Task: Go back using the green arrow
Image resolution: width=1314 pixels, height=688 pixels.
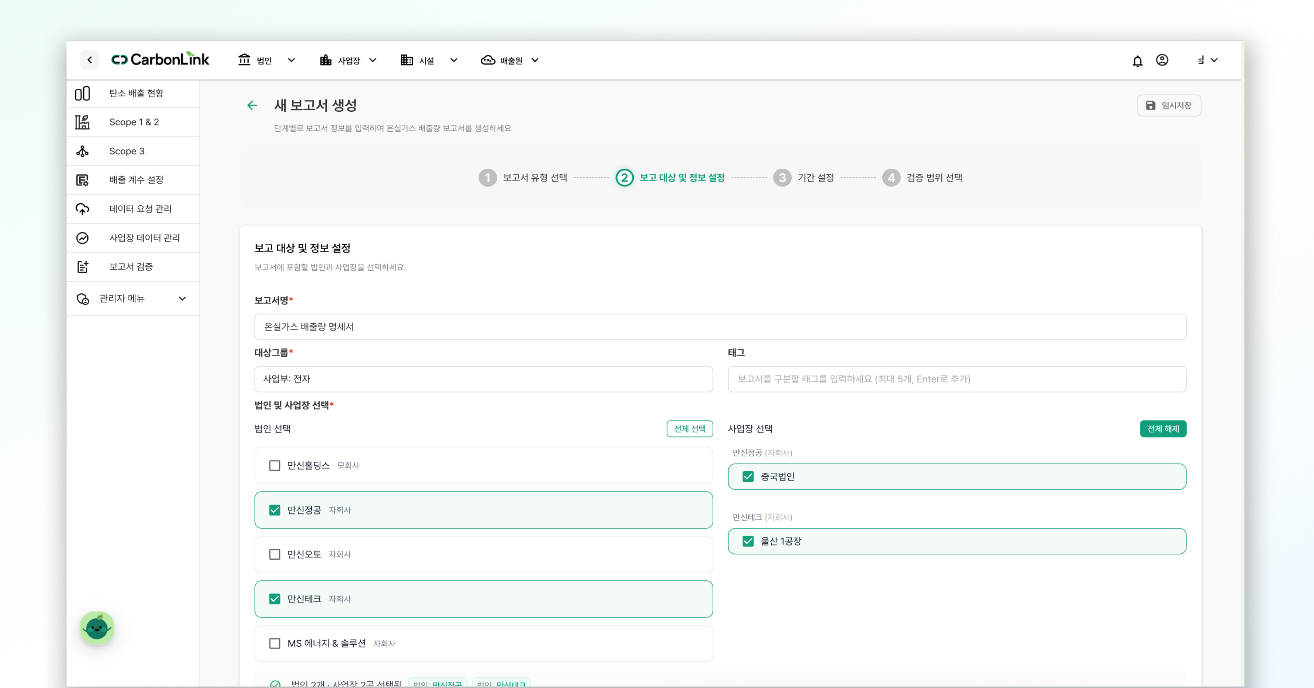Action: tap(252, 105)
